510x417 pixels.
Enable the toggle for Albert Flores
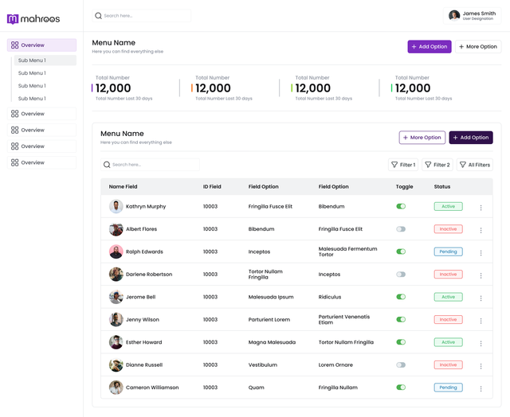401,229
